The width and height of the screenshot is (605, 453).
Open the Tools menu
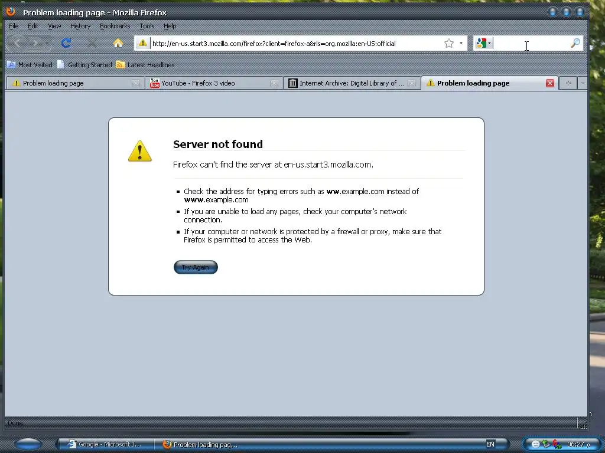[147, 26]
